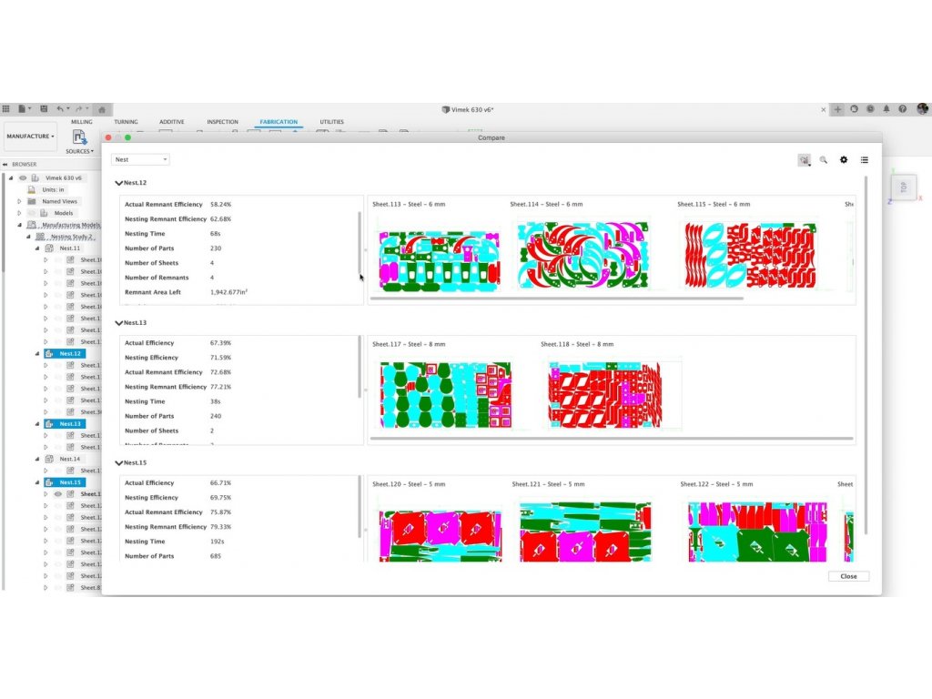Switch to list view icon in Compare
The height and width of the screenshot is (699, 932).
point(865,160)
